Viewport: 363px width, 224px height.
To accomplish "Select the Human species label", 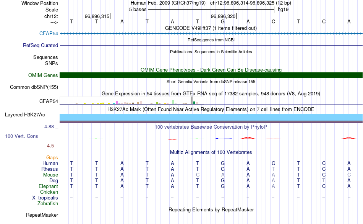I will pyautogui.click(x=50, y=163).
